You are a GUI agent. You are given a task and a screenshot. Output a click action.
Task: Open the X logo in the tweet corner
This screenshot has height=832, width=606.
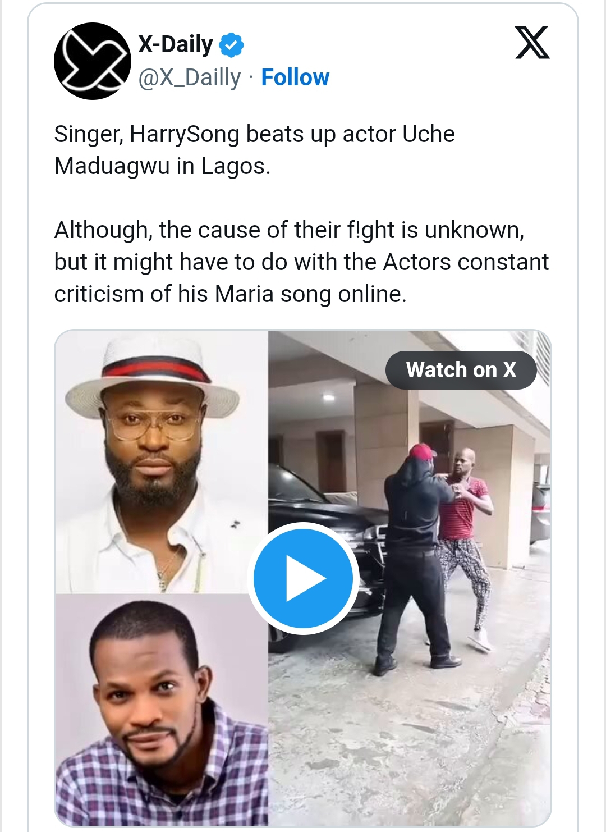point(532,43)
